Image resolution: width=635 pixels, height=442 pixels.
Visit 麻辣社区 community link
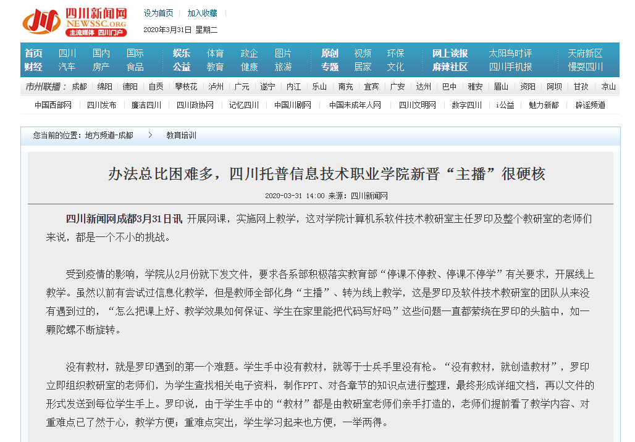[450, 67]
